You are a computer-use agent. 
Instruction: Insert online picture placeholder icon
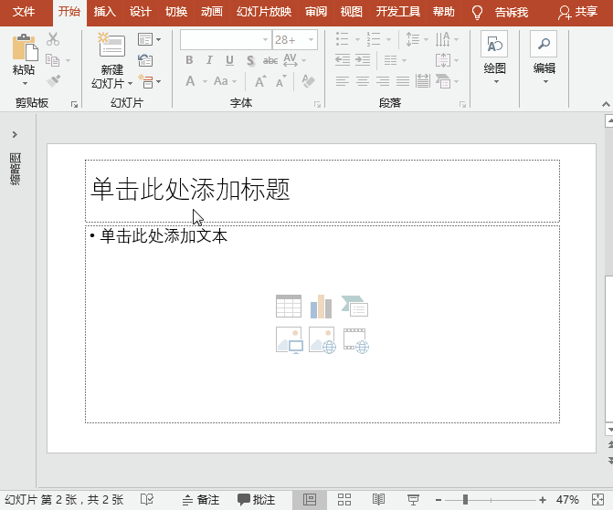(x=322, y=340)
